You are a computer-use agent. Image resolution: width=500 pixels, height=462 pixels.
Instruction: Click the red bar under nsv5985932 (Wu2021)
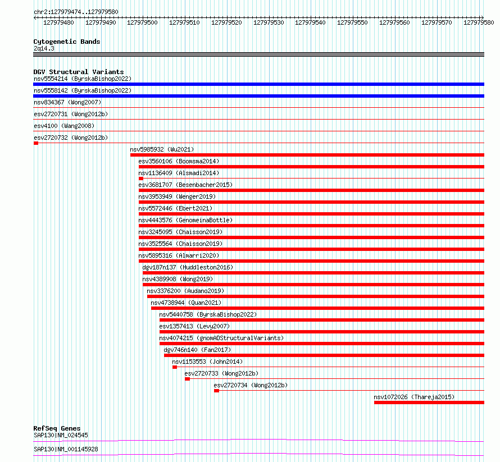coord(307,155)
